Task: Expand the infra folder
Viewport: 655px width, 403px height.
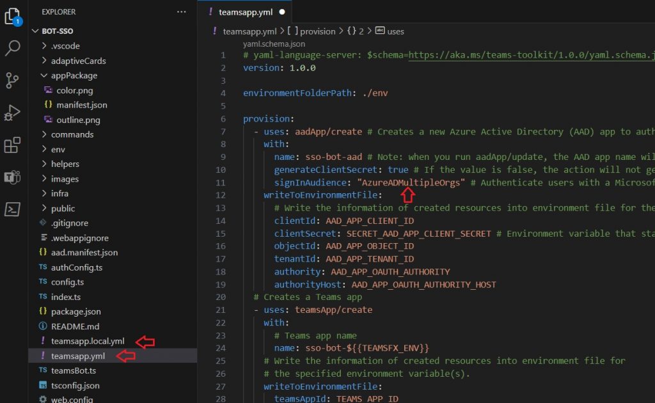Action: [x=59, y=193]
